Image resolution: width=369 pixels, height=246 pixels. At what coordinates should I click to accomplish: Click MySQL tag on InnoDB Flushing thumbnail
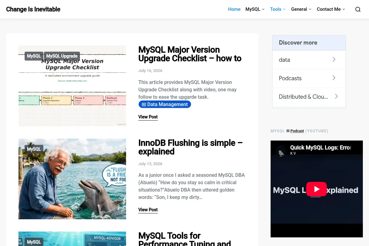[34, 149]
